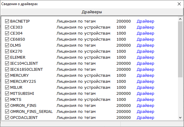The height and width of the screenshot is (127, 184).
Task: Open the Драйвер link for IEC61850CLIENT
Action: click(x=146, y=69)
